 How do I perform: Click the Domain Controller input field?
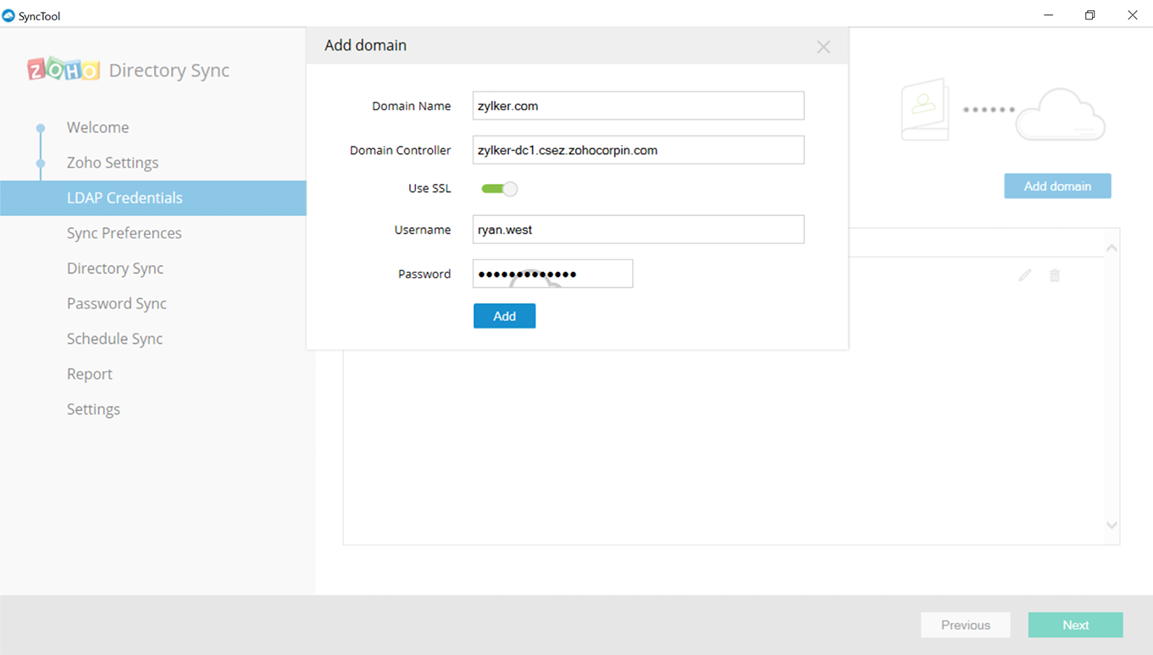coord(638,150)
